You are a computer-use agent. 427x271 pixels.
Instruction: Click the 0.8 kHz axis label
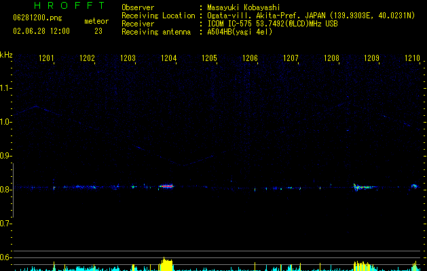5,190
